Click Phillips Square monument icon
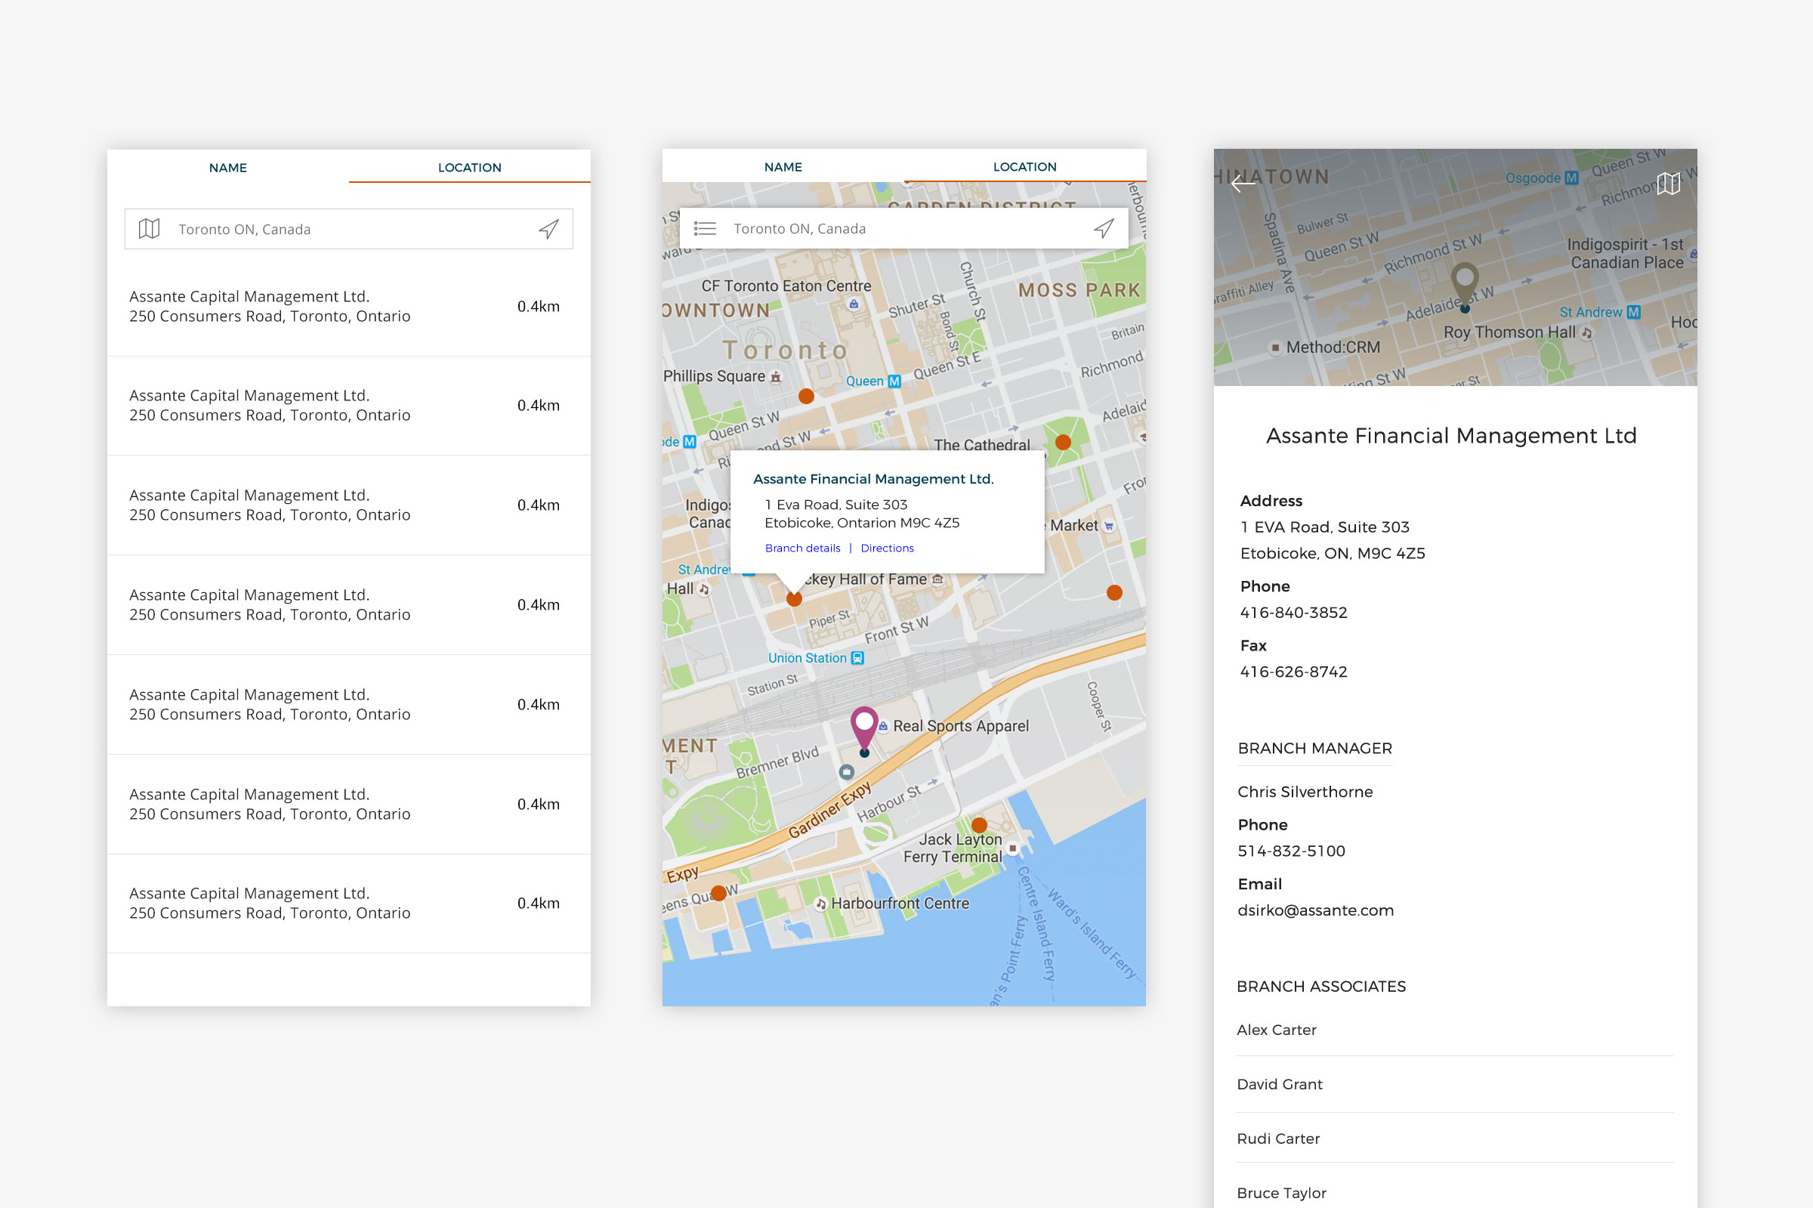This screenshot has width=1813, height=1208. [x=776, y=377]
